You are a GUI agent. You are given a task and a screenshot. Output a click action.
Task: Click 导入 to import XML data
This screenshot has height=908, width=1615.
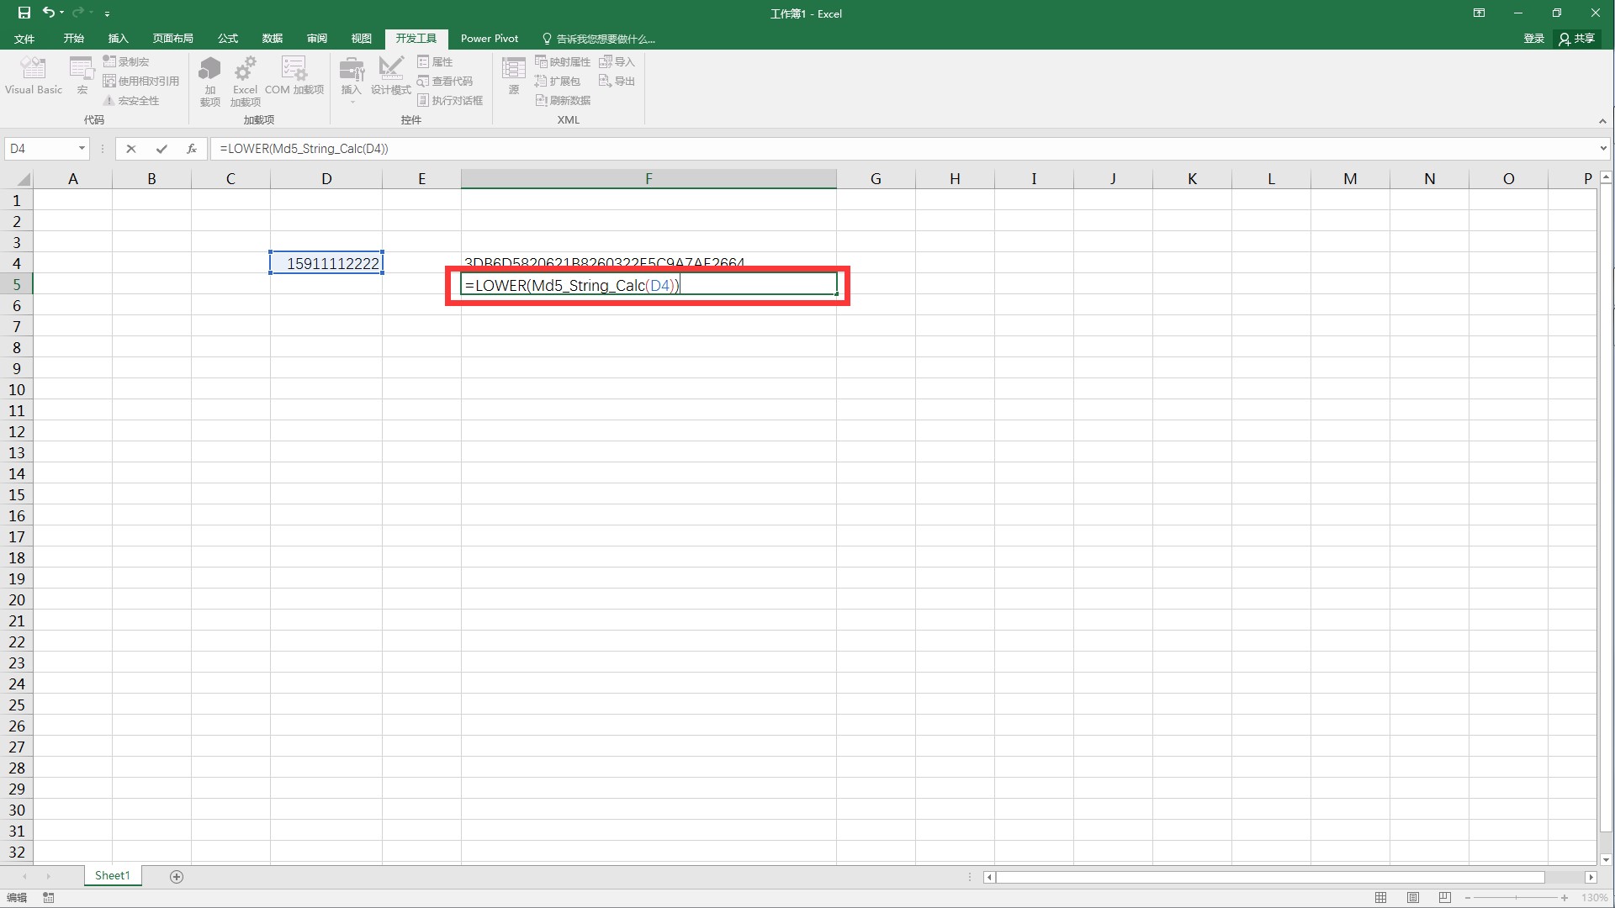pos(617,61)
